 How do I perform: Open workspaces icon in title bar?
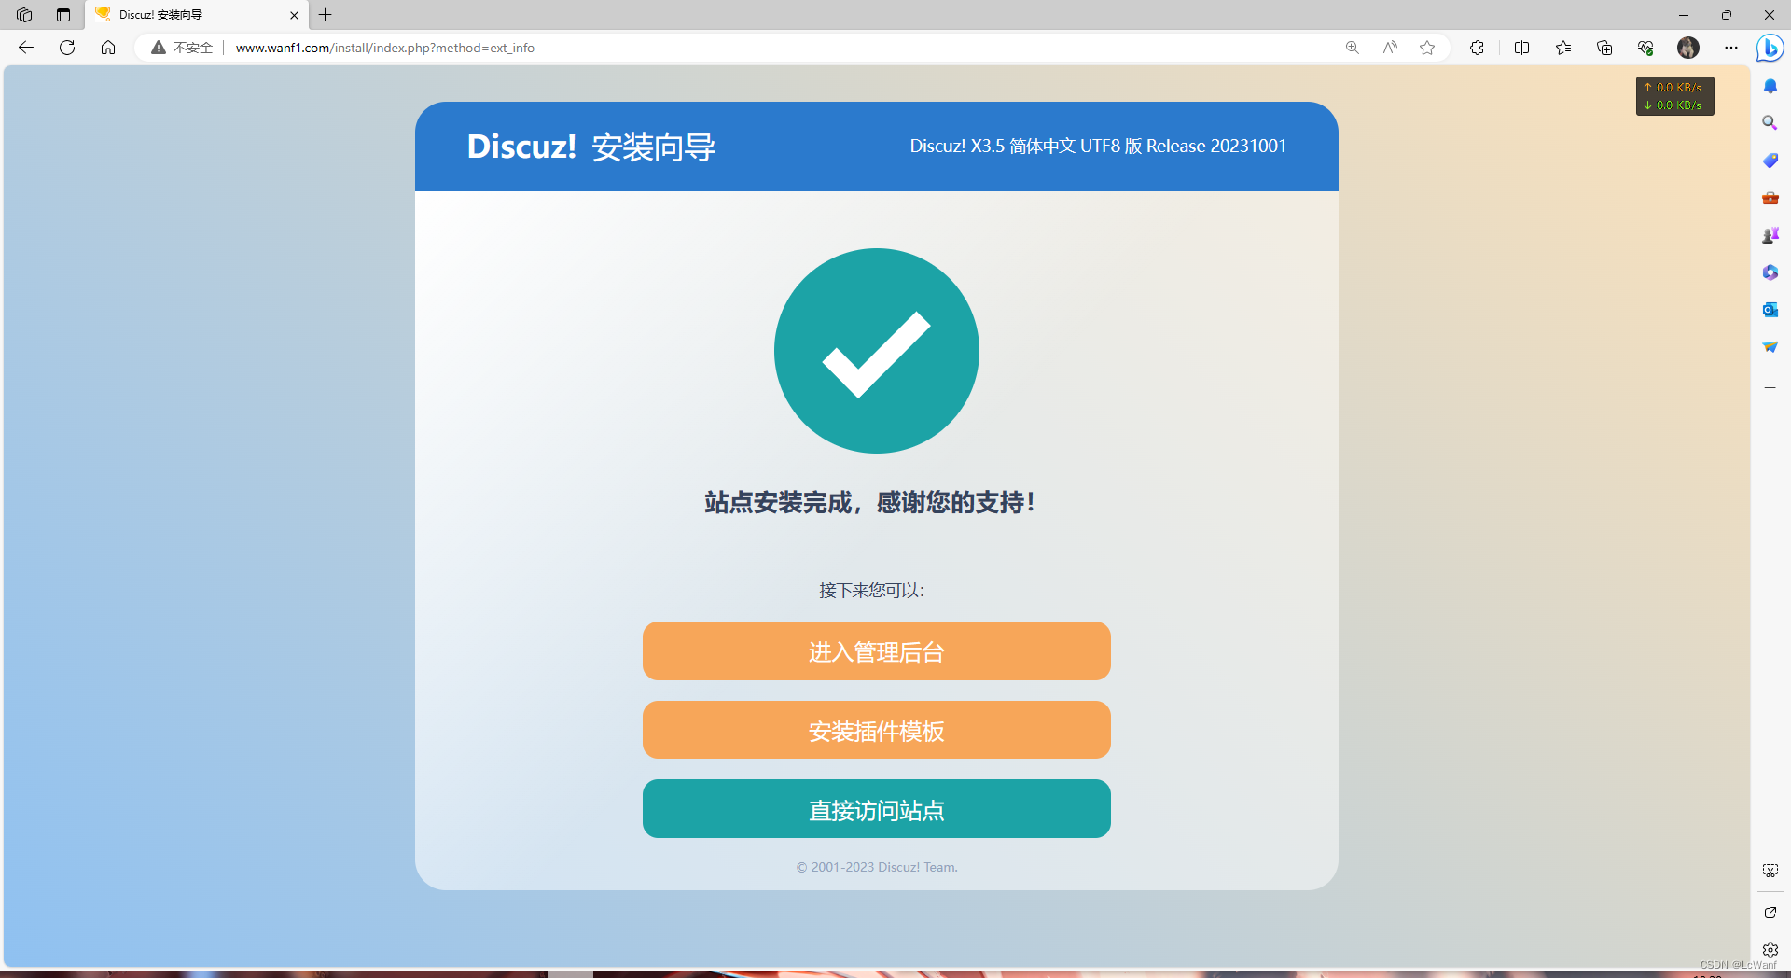24,15
